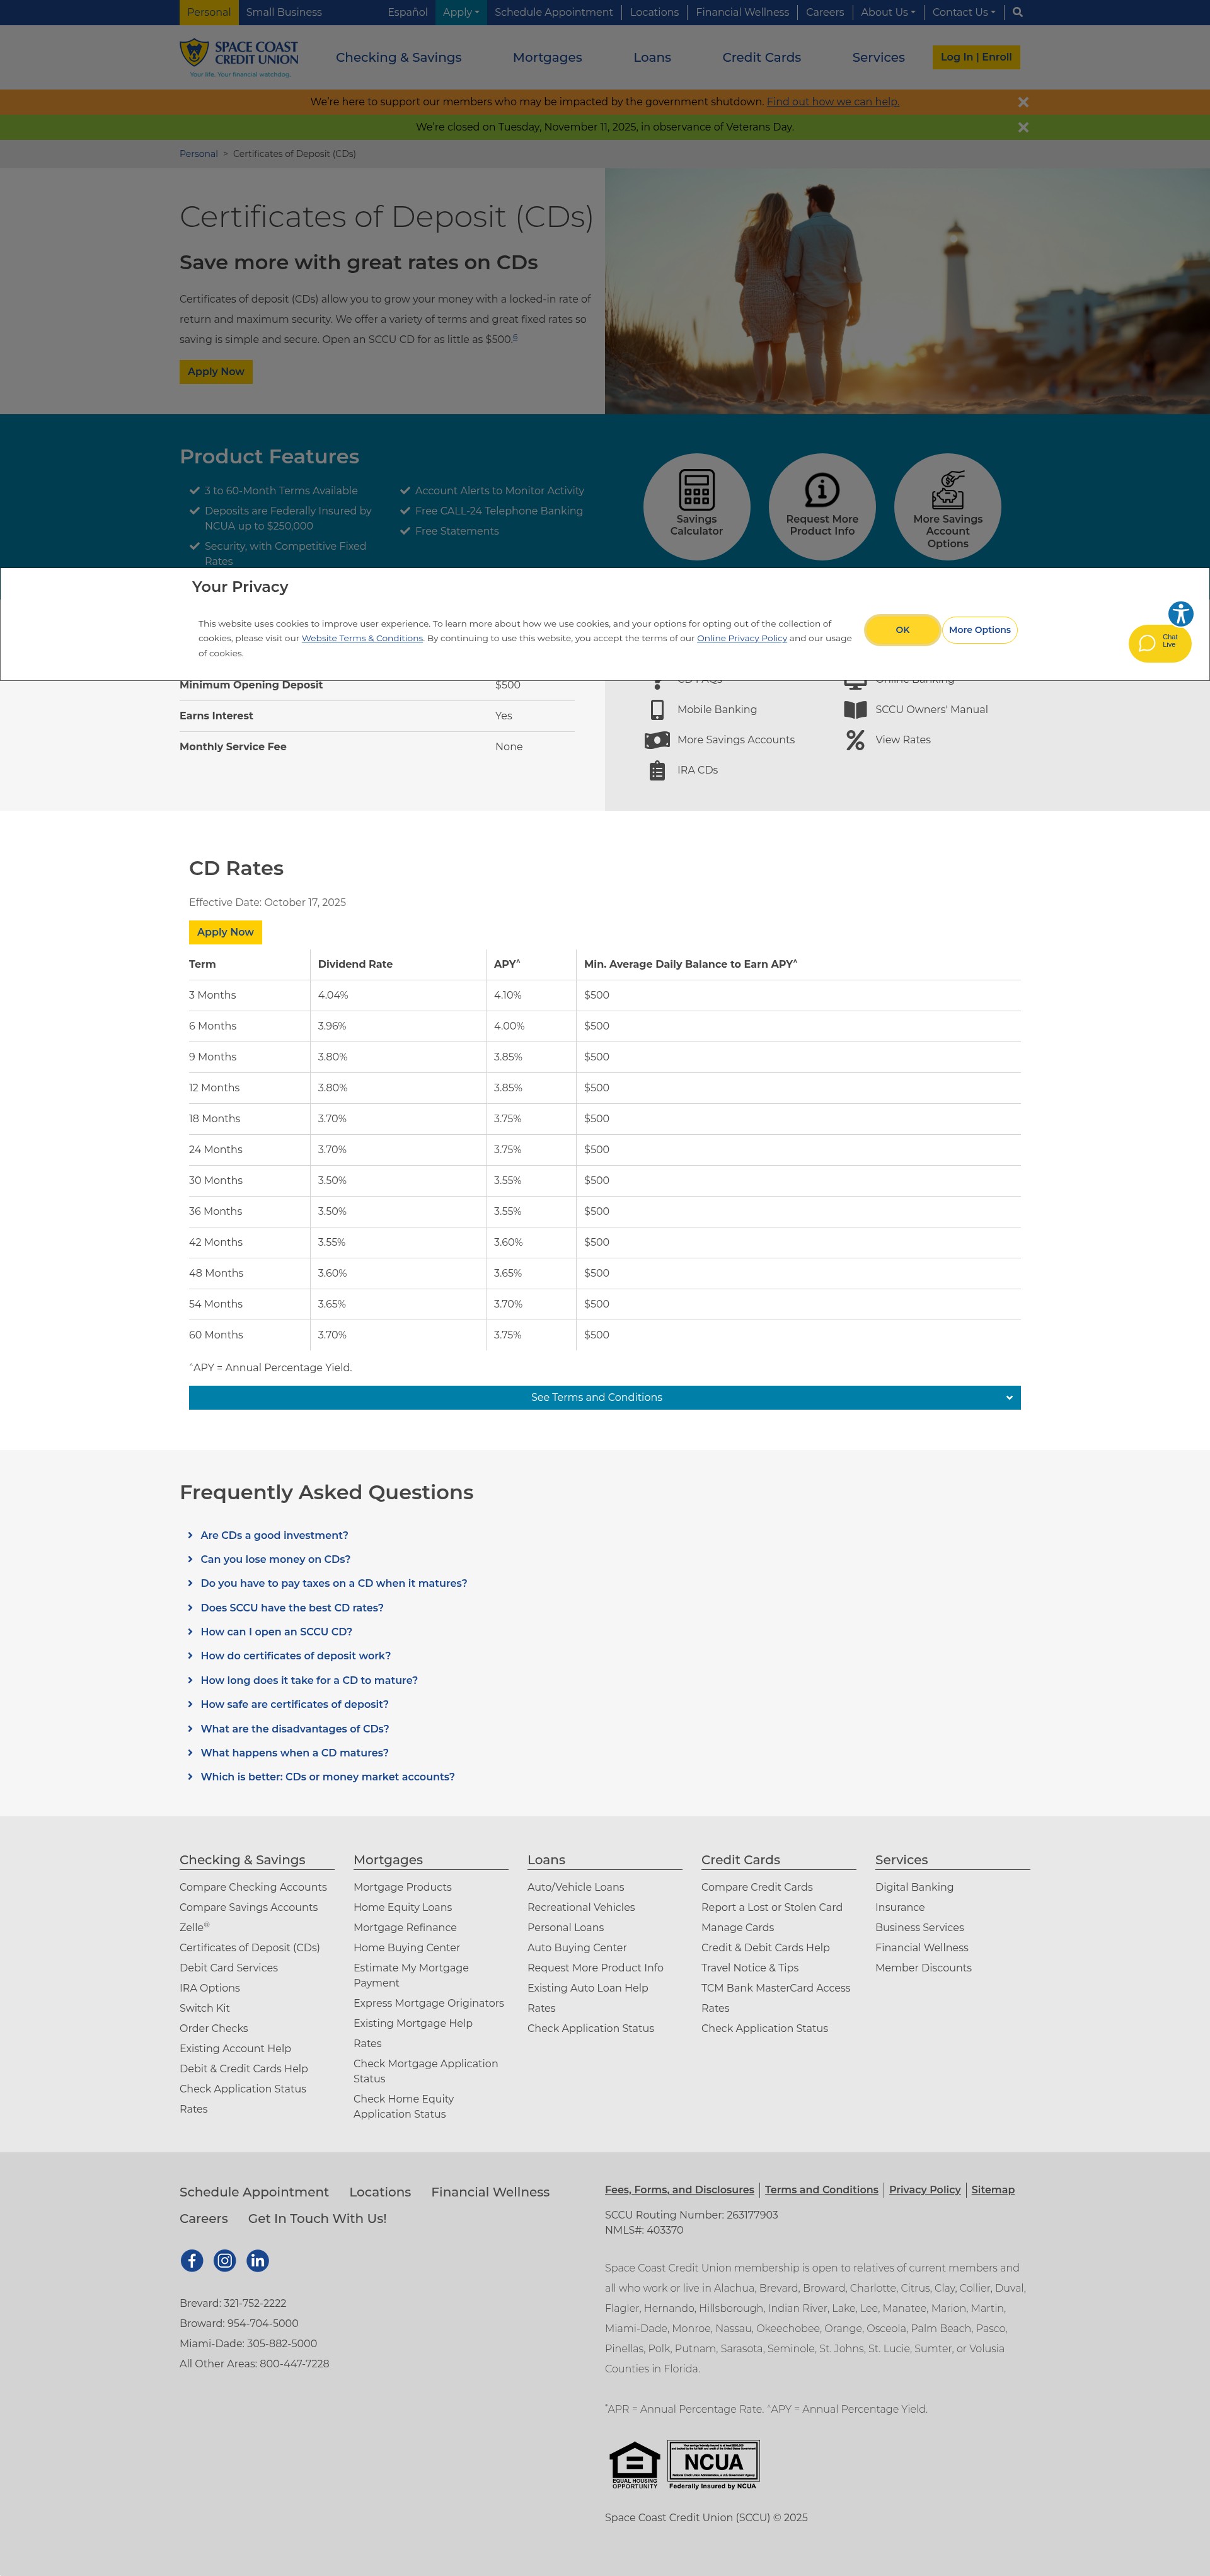The height and width of the screenshot is (2576, 1210).
Task: Click Apply Now in hero section
Action: (x=215, y=371)
